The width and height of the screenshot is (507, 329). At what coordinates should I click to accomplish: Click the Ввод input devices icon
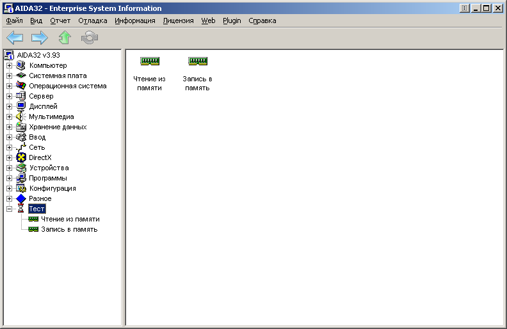click(21, 137)
